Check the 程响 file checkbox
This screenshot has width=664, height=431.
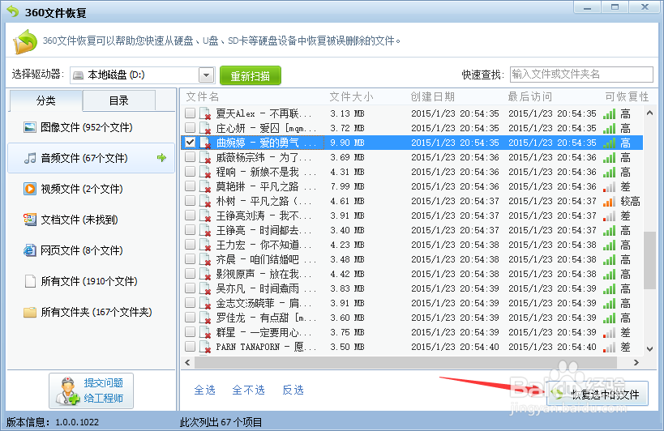[191, 171]
